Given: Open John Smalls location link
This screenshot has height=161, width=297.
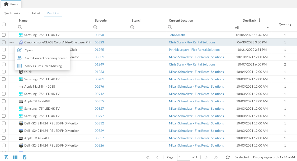Looking at the screenshot, I should pos(177,35).
